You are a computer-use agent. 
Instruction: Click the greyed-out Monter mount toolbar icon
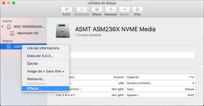coord(124,9)
